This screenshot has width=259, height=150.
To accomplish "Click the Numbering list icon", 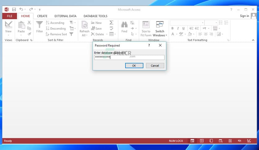I will pos(226,22).
